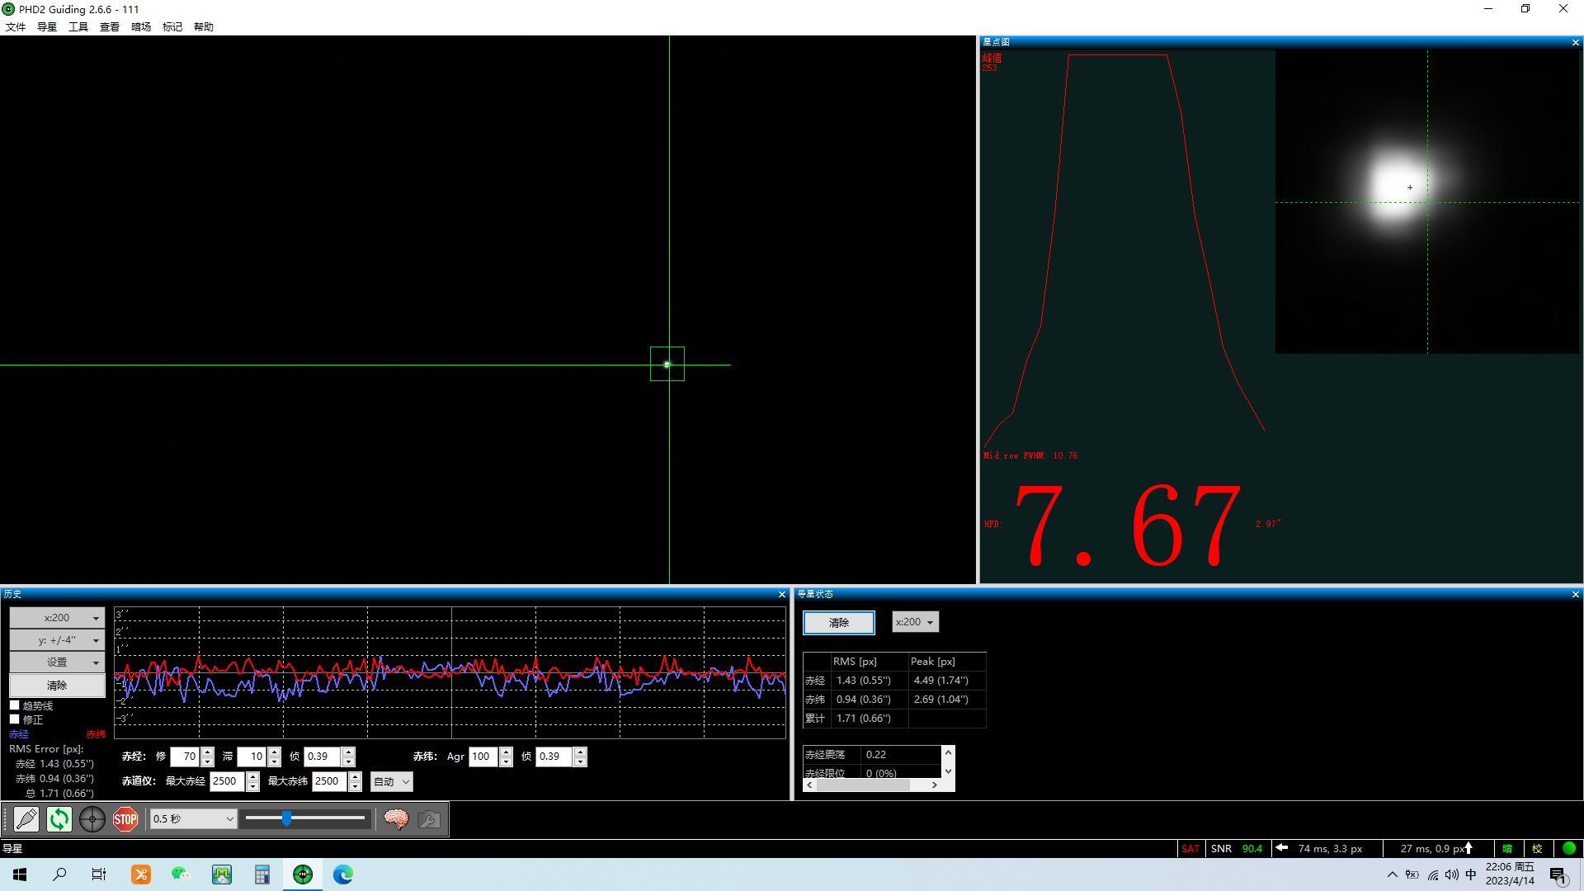Click the red SAT saturation indicator

[1190, 848]
